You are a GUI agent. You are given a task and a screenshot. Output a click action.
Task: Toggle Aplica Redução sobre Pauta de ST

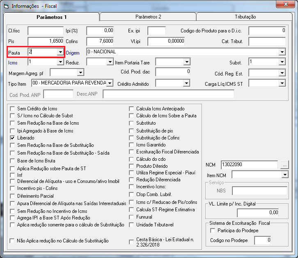point(13,169)
